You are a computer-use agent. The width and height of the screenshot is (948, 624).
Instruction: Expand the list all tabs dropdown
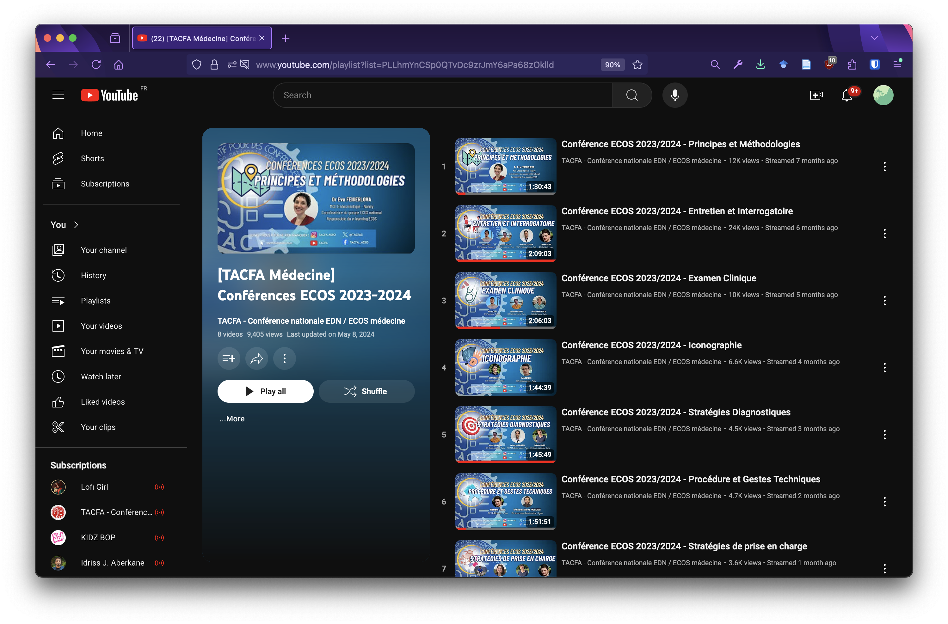(x=874, y=38)
